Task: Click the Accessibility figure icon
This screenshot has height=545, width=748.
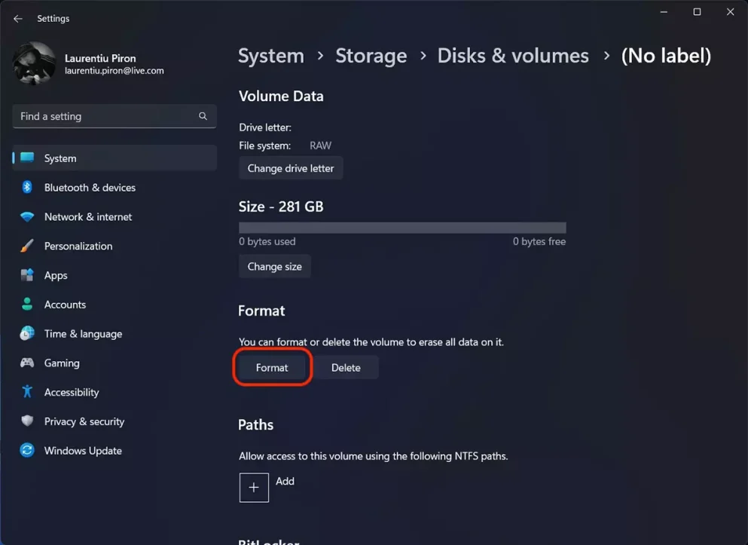Action: (28, 393)
